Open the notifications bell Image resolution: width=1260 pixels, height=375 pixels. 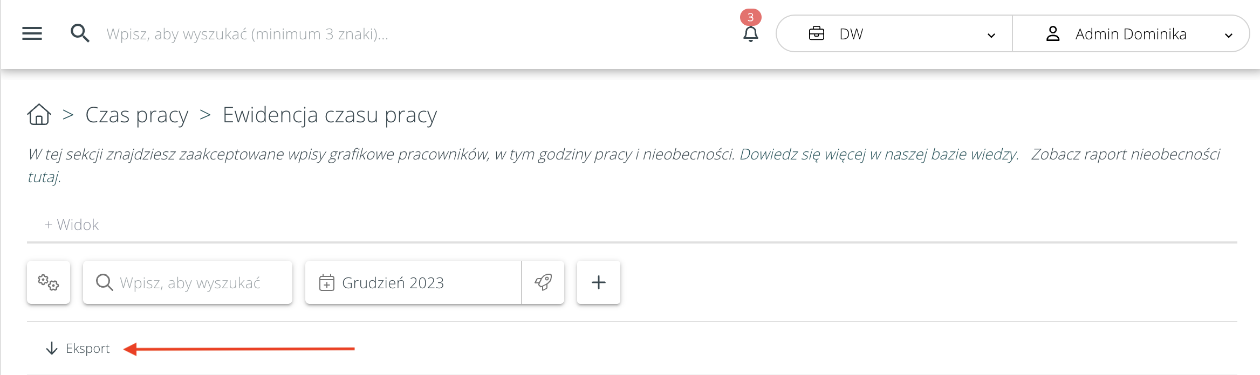coord(750,33)
